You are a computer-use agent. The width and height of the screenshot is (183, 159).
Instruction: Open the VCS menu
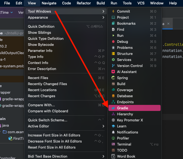pyautogui.click(x=141, y=3)
